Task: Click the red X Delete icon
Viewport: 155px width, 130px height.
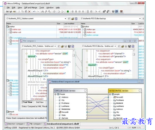Action: click(29, 12)
